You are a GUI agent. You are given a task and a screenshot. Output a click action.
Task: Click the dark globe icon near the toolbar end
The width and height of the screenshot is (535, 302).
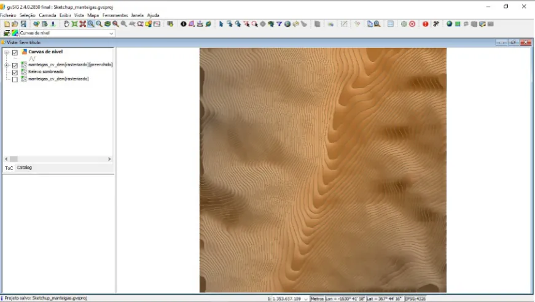tap(450, 24)
